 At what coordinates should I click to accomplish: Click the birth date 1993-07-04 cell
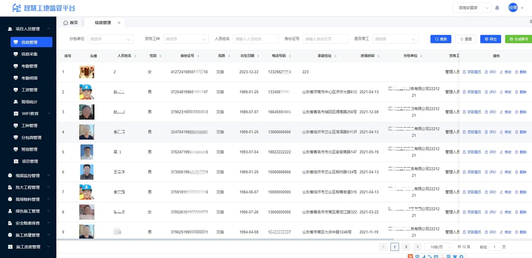(249, 152)
